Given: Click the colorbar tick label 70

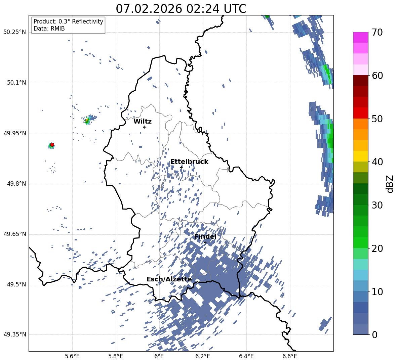Looking at the screenshot, I should coord(377,32).
